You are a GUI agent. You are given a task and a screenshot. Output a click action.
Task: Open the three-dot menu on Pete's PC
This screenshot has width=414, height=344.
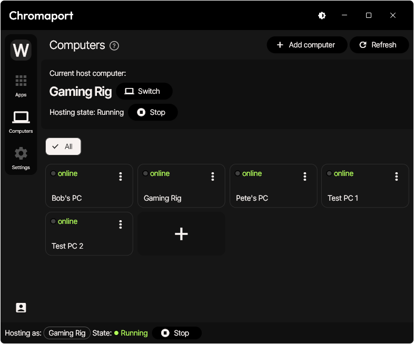click(x=305, y=176)
